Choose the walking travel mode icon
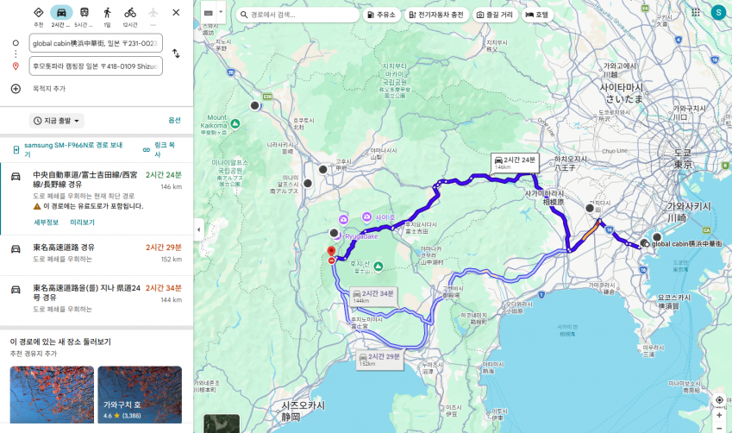 (x=108, y=13)
